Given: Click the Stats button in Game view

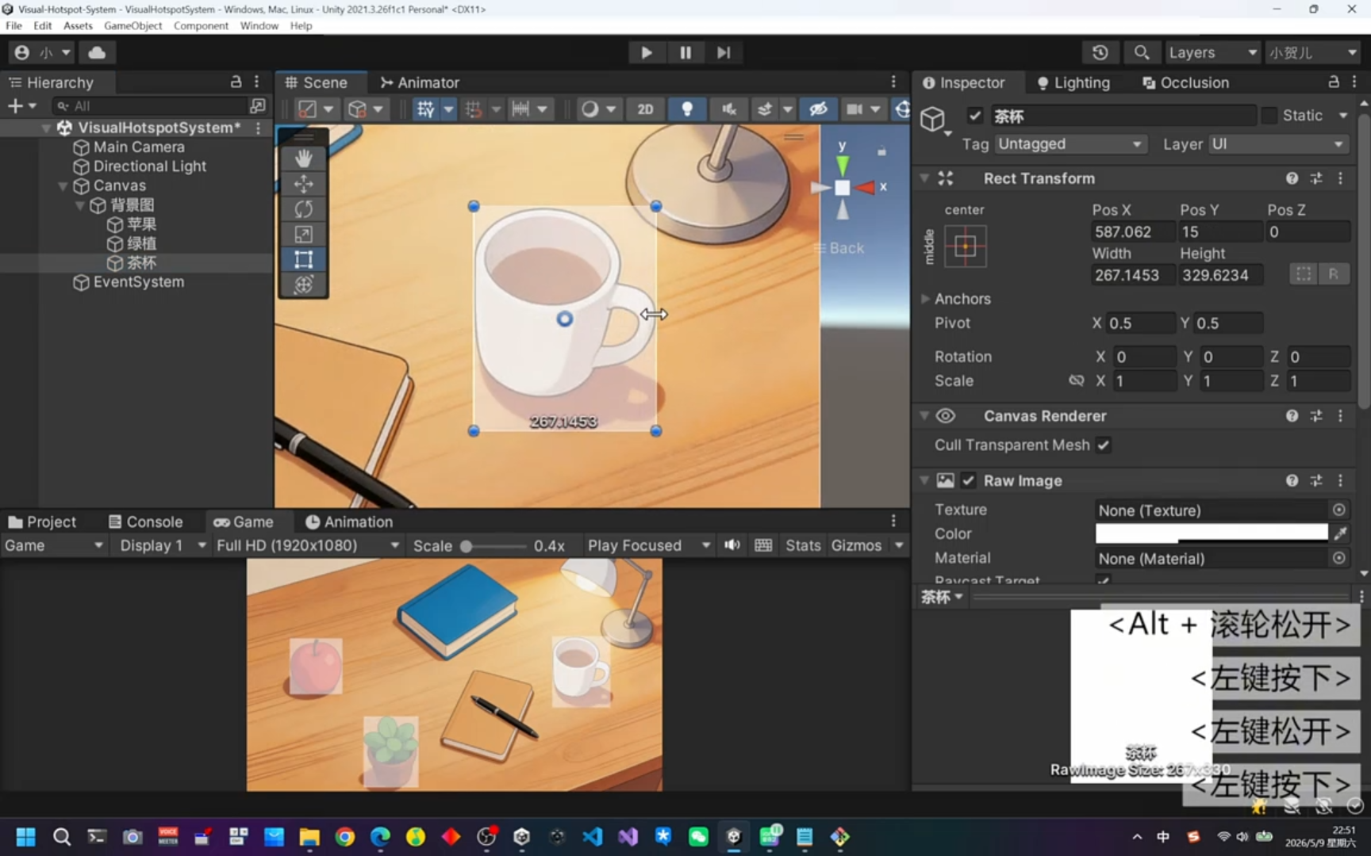Looking at the screenshot, I should coord(802,545).
